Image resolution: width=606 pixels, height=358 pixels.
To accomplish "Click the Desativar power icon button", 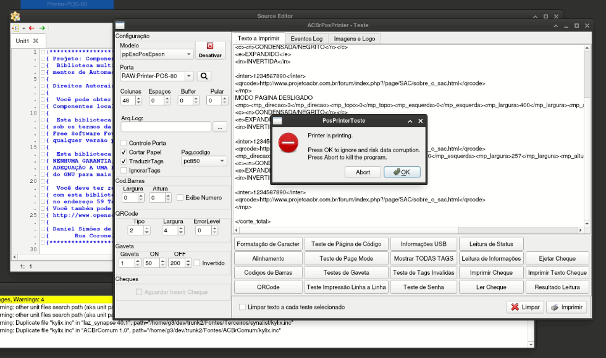I will point(210,51).
